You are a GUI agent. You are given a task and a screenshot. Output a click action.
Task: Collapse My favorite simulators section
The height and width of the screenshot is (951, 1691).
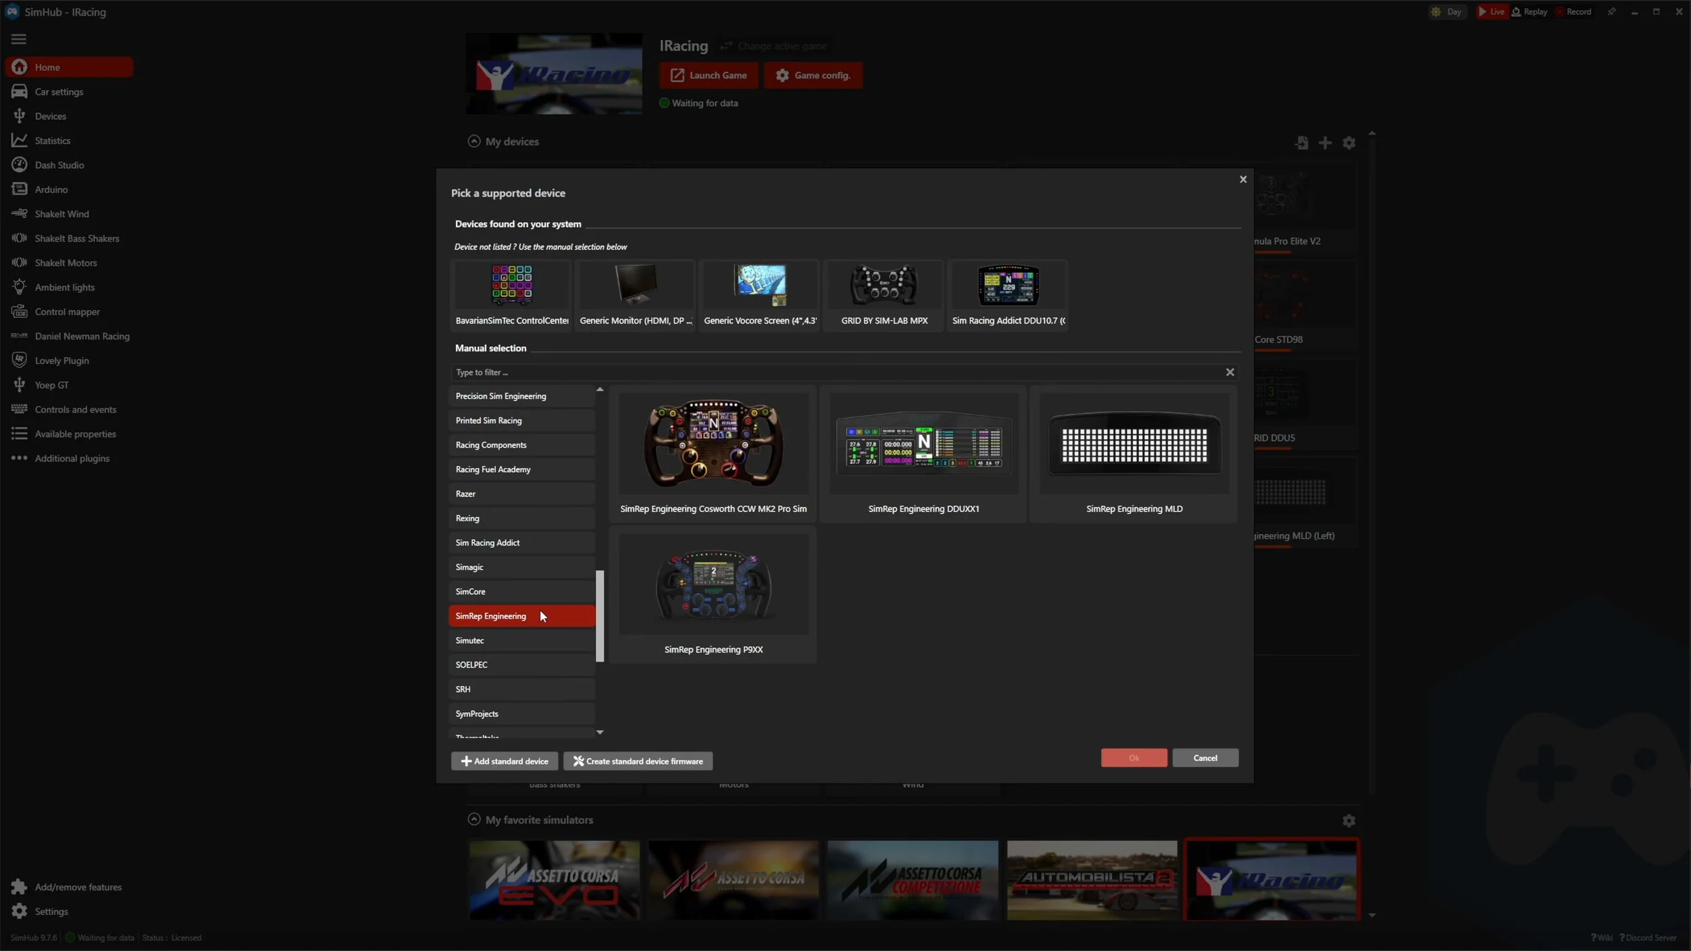(474, 820)
